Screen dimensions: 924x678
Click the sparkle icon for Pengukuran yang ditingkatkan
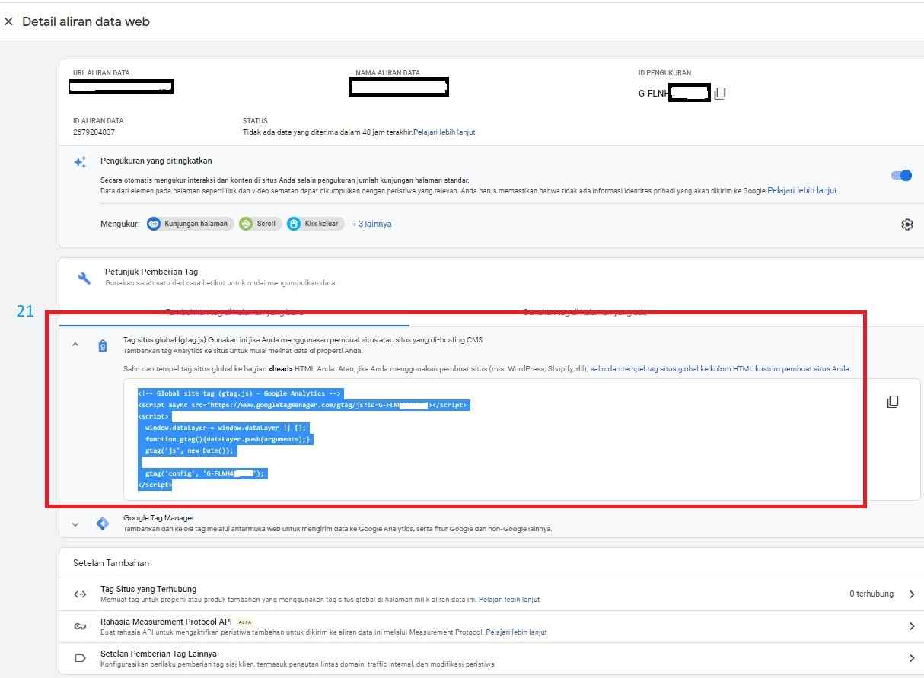pyautogui.click(x=80, y=162)
